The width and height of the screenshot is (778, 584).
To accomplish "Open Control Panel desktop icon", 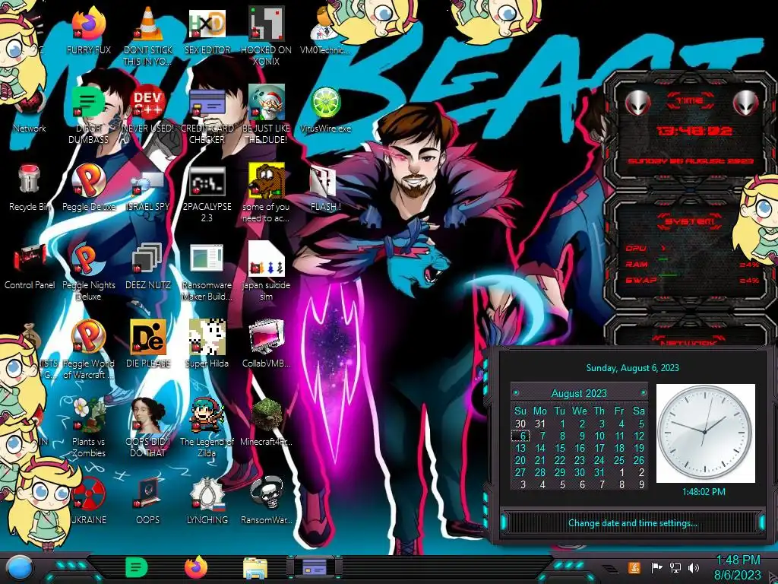I will pyautogui.click(x=30, y=259).
